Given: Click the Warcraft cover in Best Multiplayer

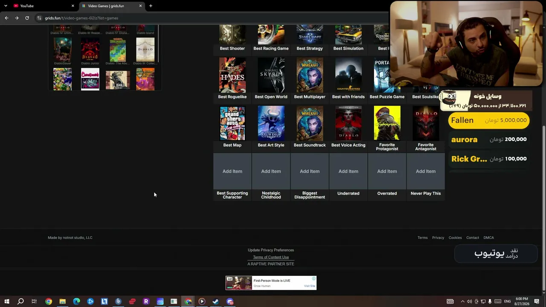Looking at the screenshot, I should pyautogui.click(x=310, y=75).
